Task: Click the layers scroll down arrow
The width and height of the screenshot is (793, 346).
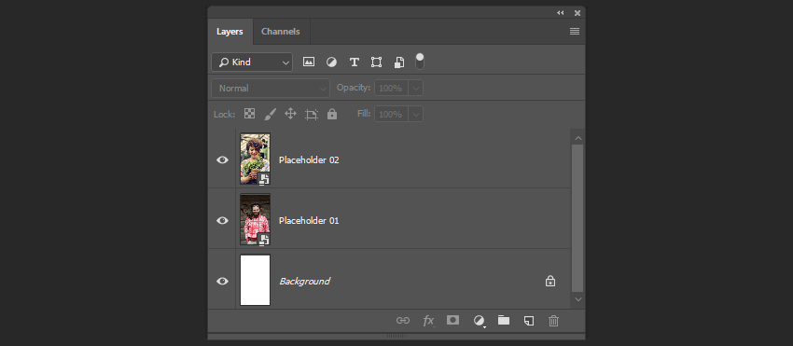Action: point(578,299)
